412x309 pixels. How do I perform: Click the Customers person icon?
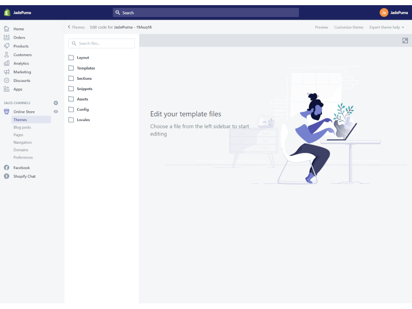pyautogui.click(x=7, y=55)
